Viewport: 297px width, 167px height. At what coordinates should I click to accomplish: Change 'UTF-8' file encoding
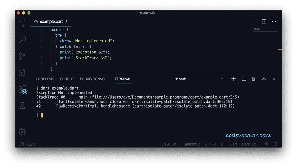click(x=210, y=144)
